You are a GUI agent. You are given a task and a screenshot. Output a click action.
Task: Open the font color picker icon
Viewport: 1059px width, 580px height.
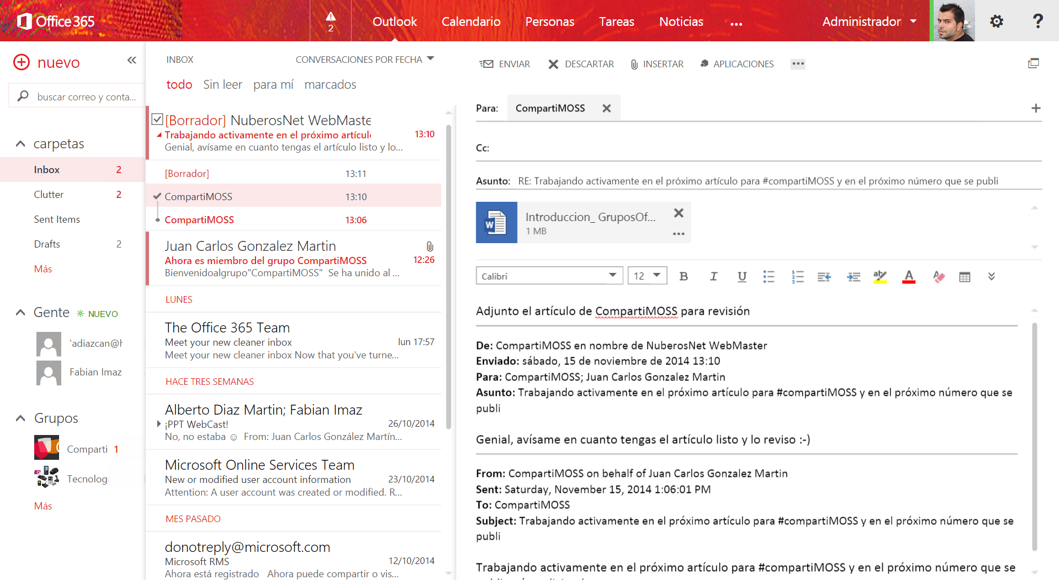[x=908, y=276]
